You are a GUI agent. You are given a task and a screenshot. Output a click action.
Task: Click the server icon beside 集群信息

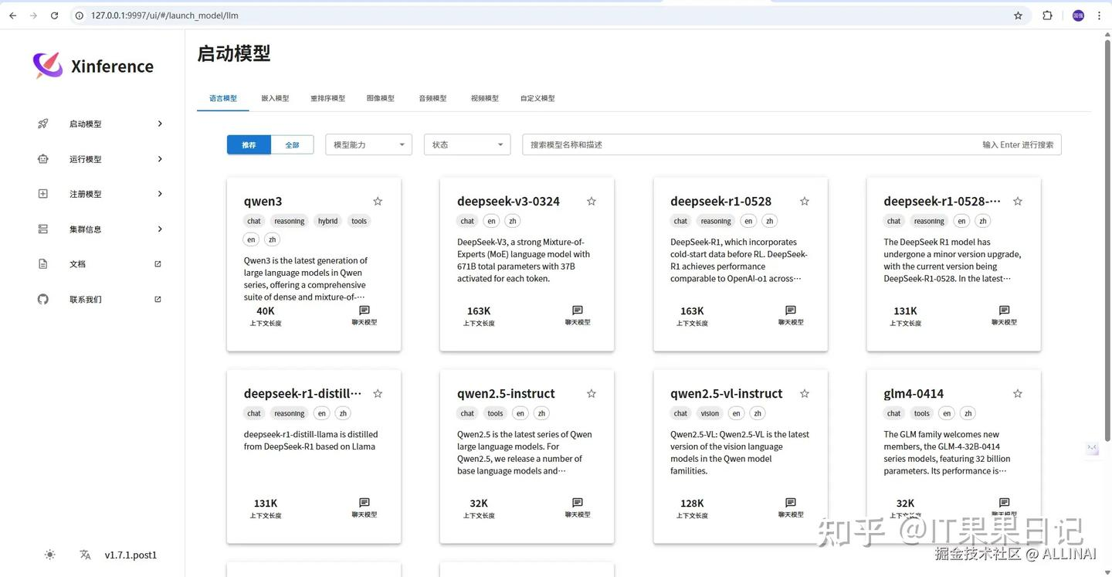pyautogui.click(x=43, y=229)
